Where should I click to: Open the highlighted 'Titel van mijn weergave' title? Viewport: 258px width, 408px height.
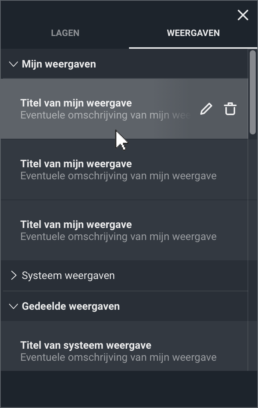tap(76, 103)
